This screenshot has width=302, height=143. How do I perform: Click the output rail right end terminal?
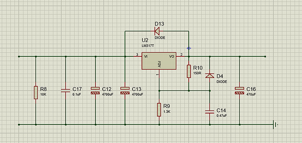(265, 56)
